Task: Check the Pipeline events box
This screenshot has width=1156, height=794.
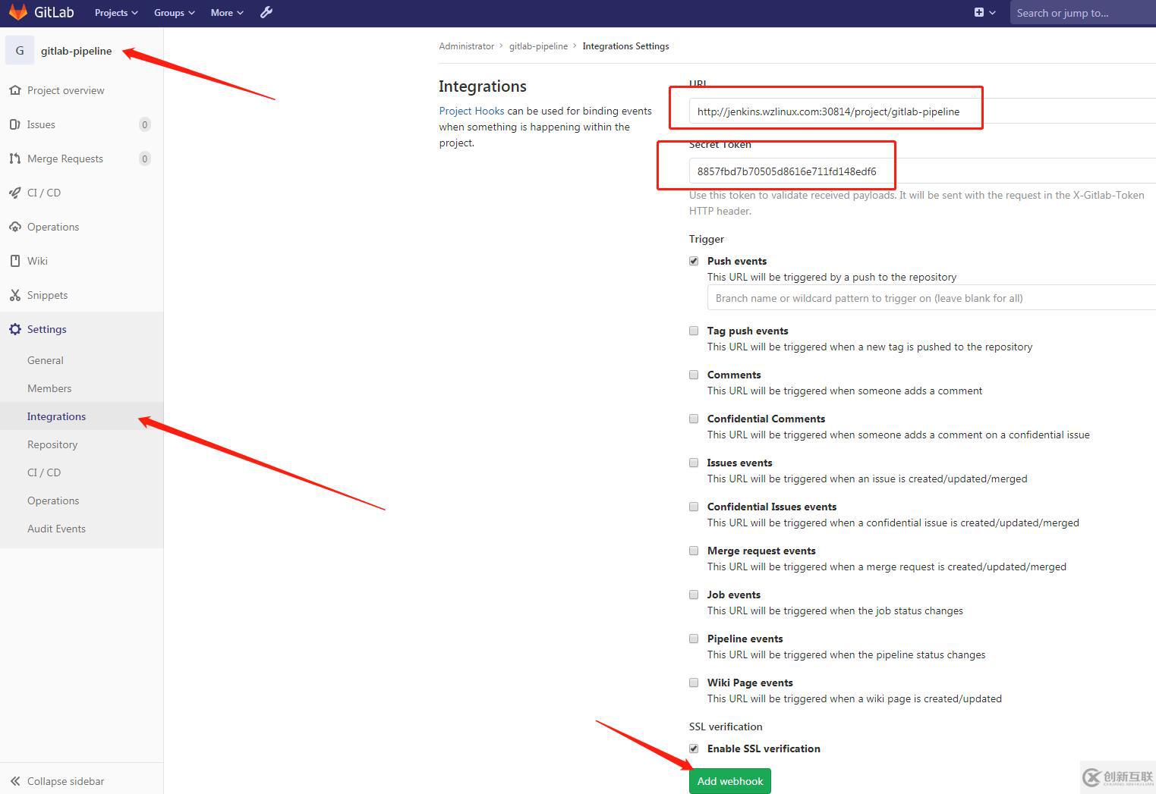Action: 694,639
